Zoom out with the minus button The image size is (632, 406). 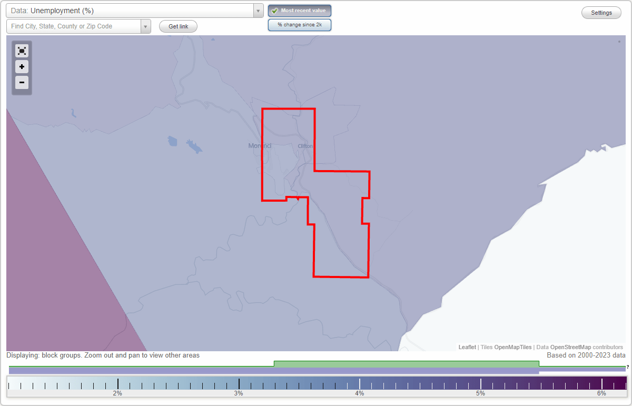[x=22, y=83]
